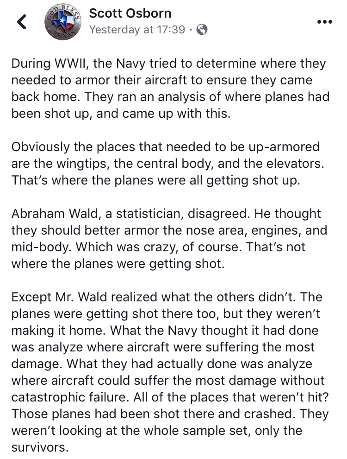Screen dimensions: 347x459
Task: Click the line starting 'Except Mr. Wald realized'
Action: point(167,297)
